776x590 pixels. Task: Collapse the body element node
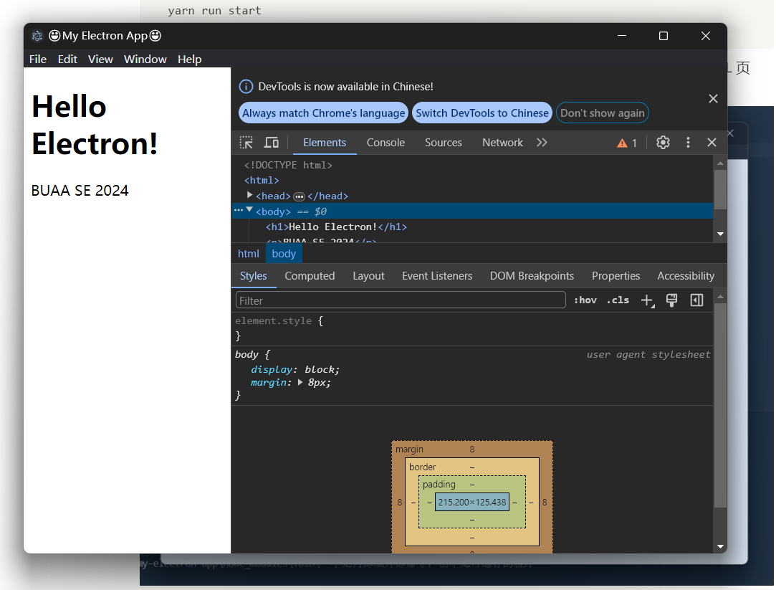point(249,210)
